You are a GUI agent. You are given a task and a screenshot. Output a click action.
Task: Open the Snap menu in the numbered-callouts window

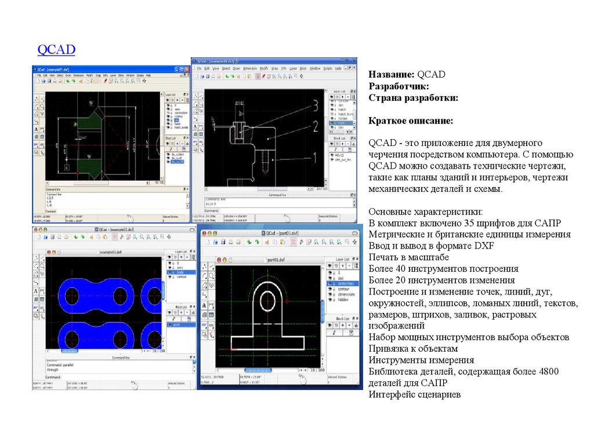coord(274,68)
